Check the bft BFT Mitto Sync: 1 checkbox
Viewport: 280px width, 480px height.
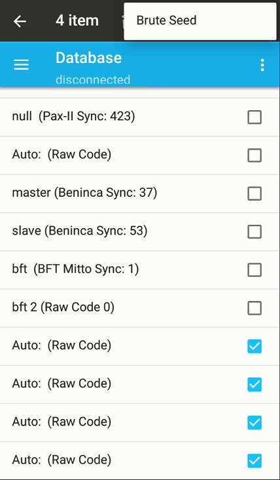pos(254,270)
